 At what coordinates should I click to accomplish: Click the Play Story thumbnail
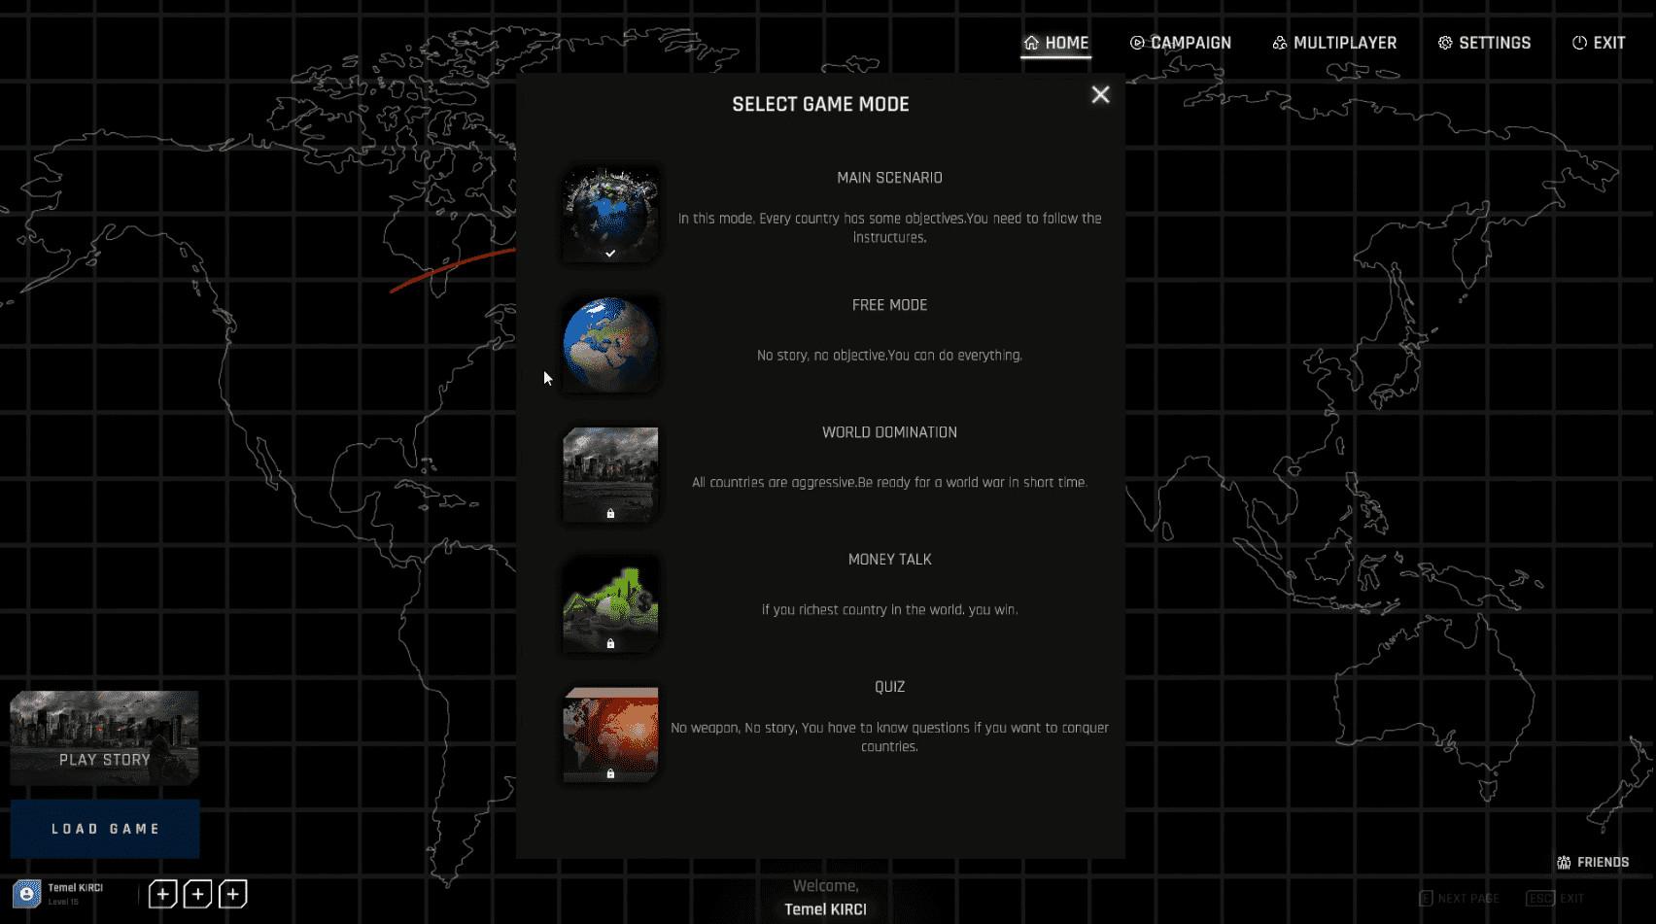point(104,737)
